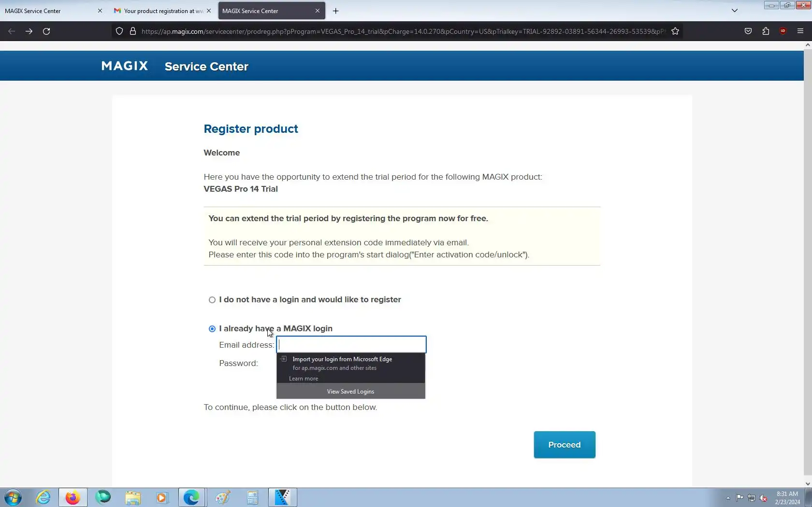Go forward with the browser forward arrow
Viewport: 812px width, 507px height.
pos(29,31)
